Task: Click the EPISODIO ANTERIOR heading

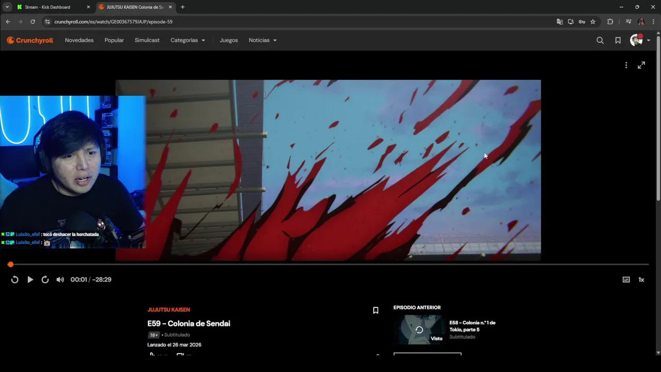Action: tap(417, 307)
